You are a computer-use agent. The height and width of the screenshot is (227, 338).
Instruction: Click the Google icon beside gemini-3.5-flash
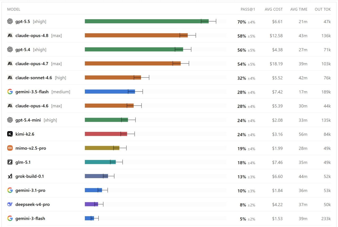tap(10, 92)
